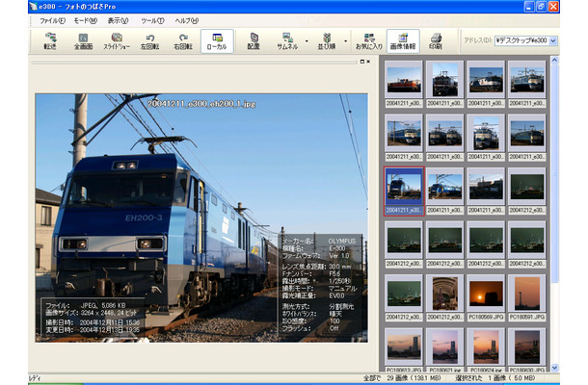Click the 20041211_e300_eh200_1.jpg title overlay
The image size is (588, 385).
tap(201, 104)
